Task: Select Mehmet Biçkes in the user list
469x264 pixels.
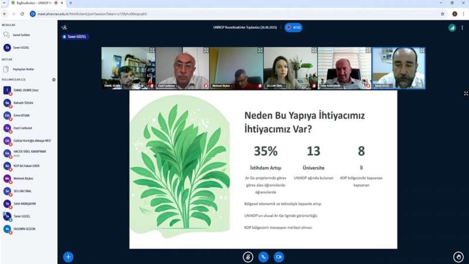Action: (23, 178)
